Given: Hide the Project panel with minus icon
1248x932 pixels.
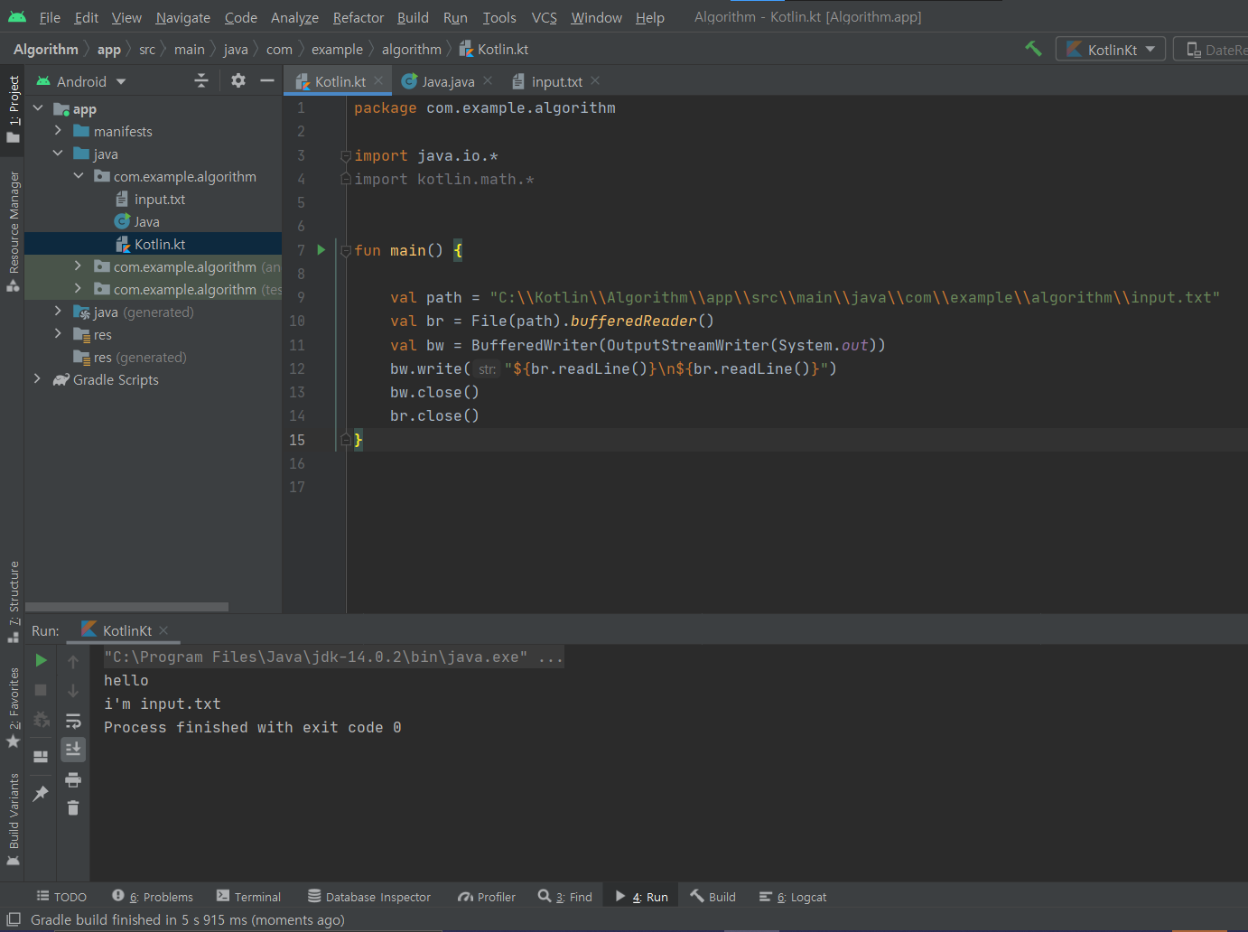Looking at the screenshot, I should point(267,81).
